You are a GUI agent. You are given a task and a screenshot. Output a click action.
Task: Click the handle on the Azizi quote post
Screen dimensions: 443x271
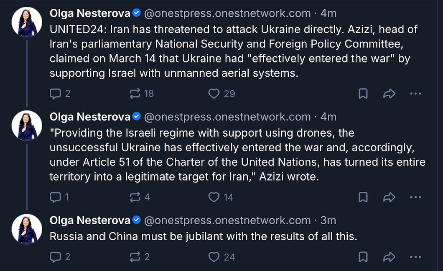click(x=227, y=117)
